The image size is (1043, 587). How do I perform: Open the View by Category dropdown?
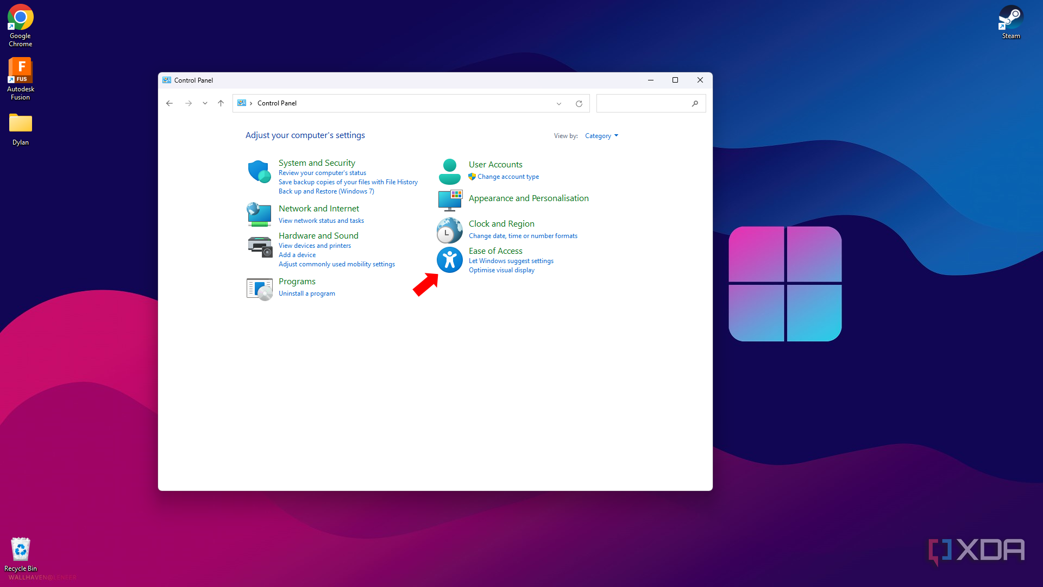click(x=601, y=136)
